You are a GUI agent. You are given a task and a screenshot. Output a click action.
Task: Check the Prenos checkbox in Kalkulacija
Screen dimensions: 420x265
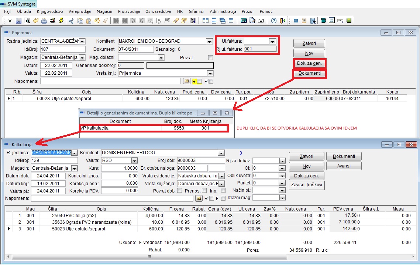[x=204, y=191]
